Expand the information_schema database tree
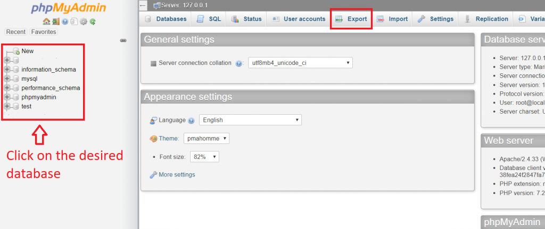The image size is (545, 229). click(7, 70)
